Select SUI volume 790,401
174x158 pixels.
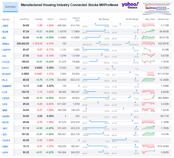[x=62, y=134]
